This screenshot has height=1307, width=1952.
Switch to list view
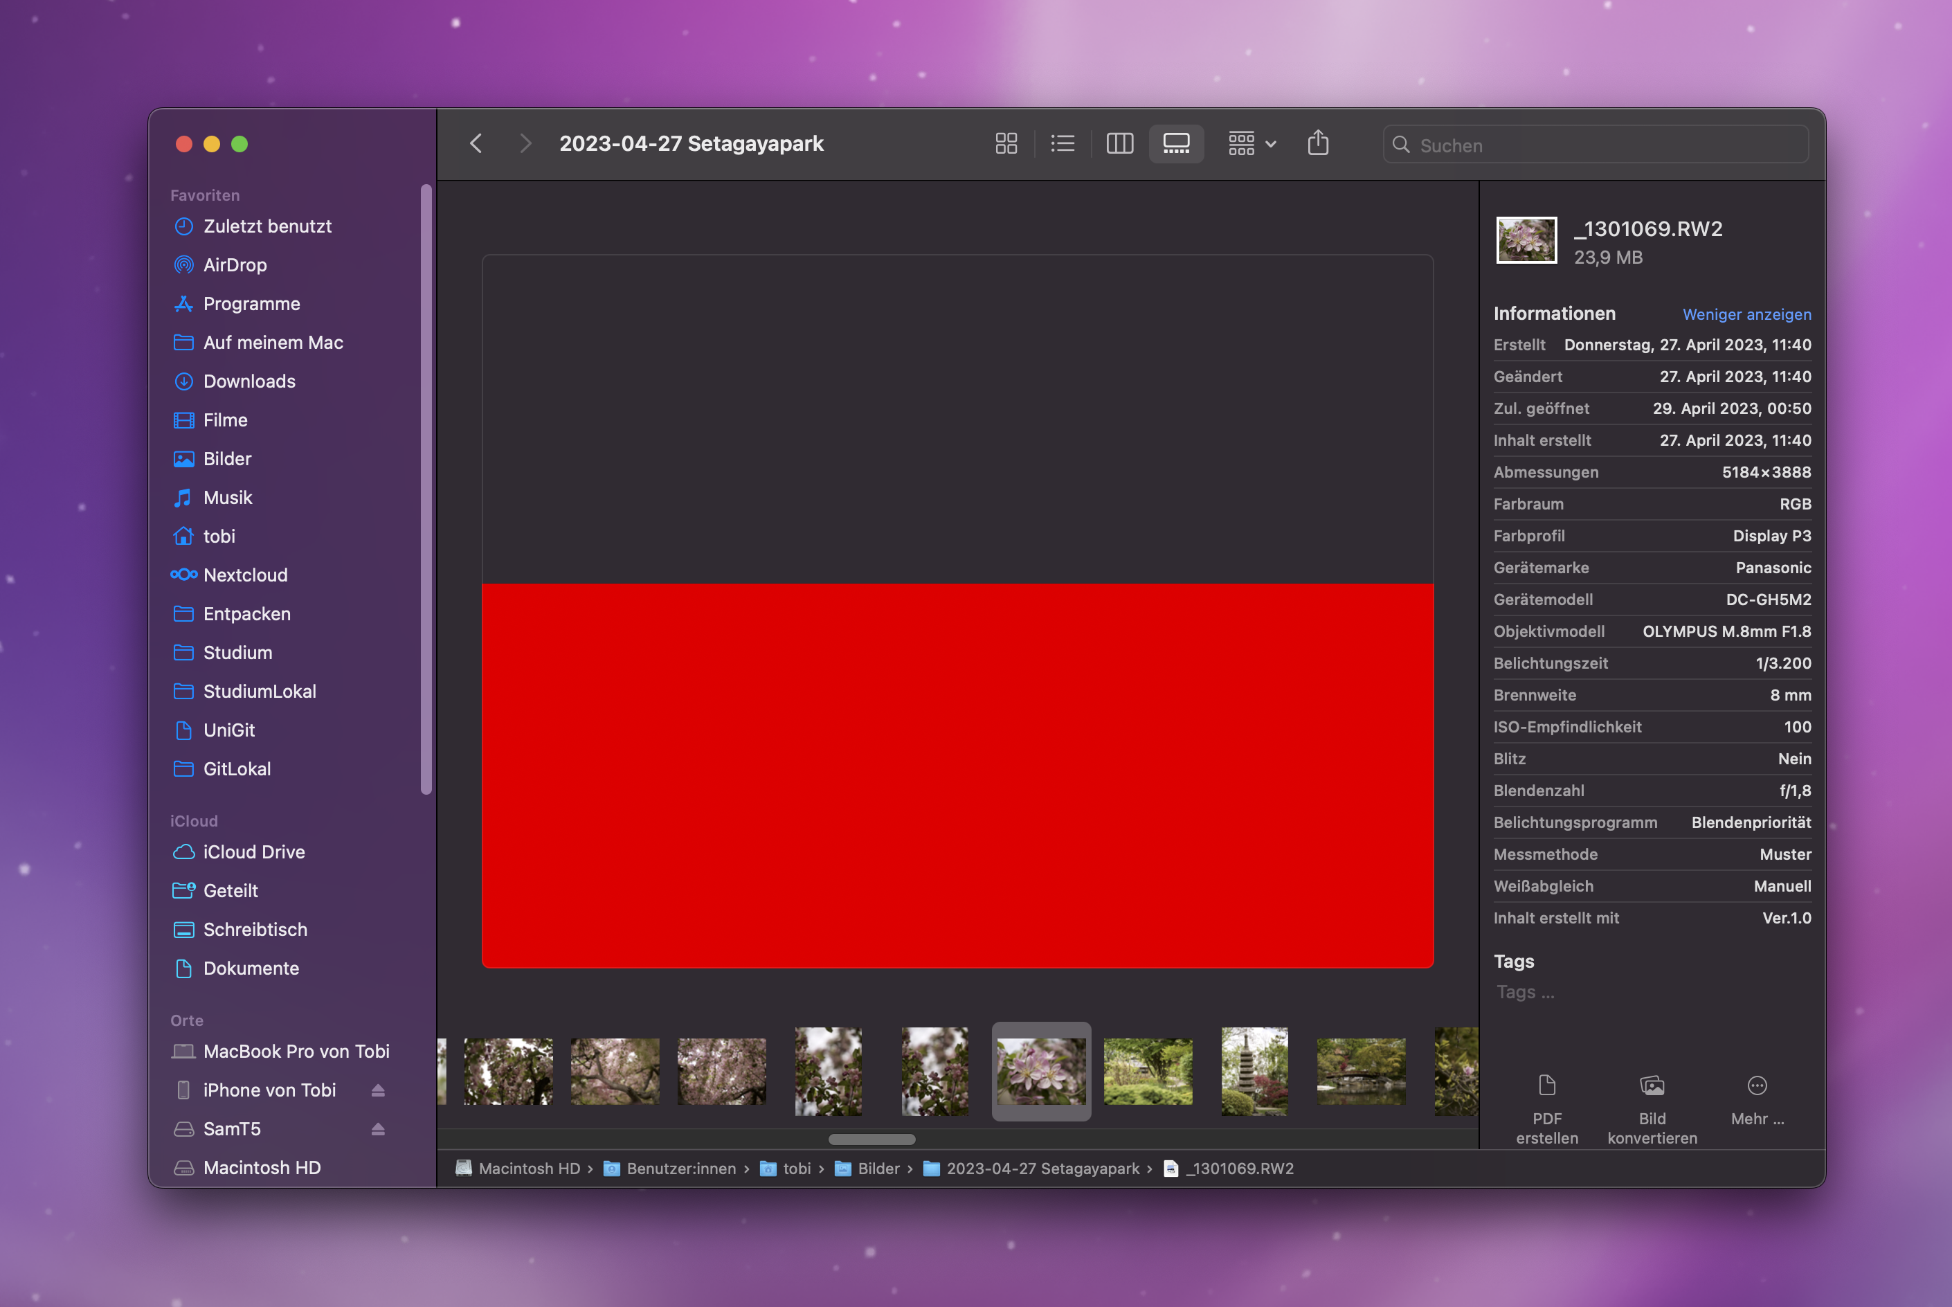point(1062,144)
